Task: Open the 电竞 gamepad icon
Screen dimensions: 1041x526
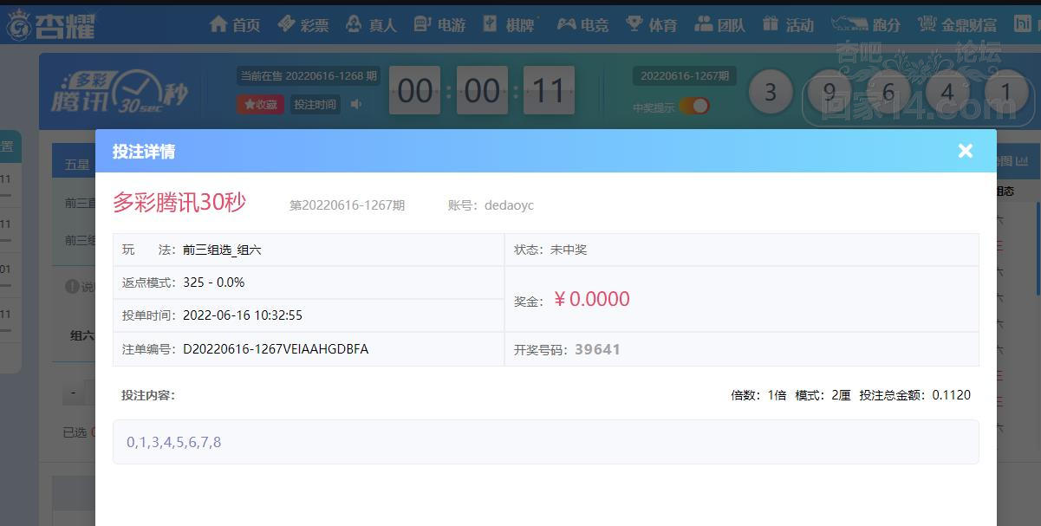Action: pyautogui.click(x=566, y=24)
